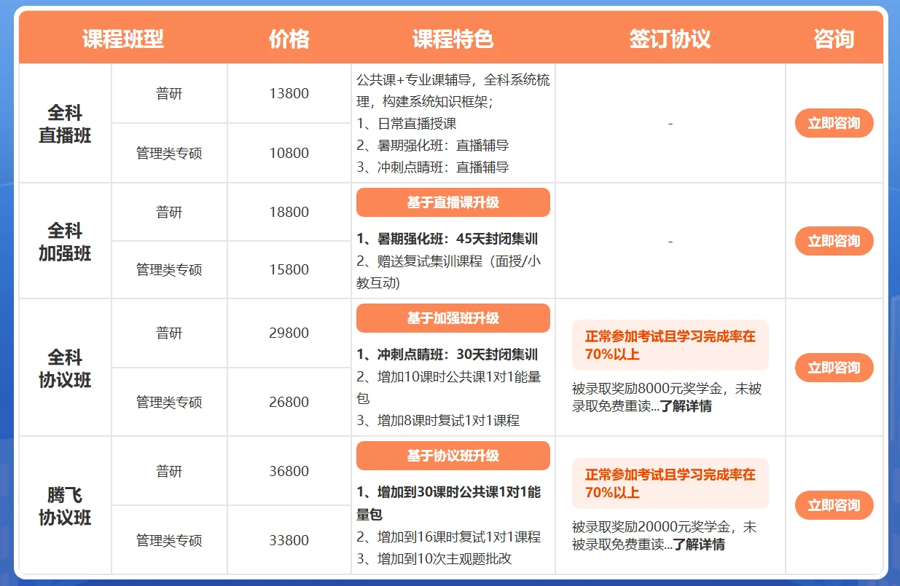
Task: Click the 课程班型 column header
Action: pos(122,39)
